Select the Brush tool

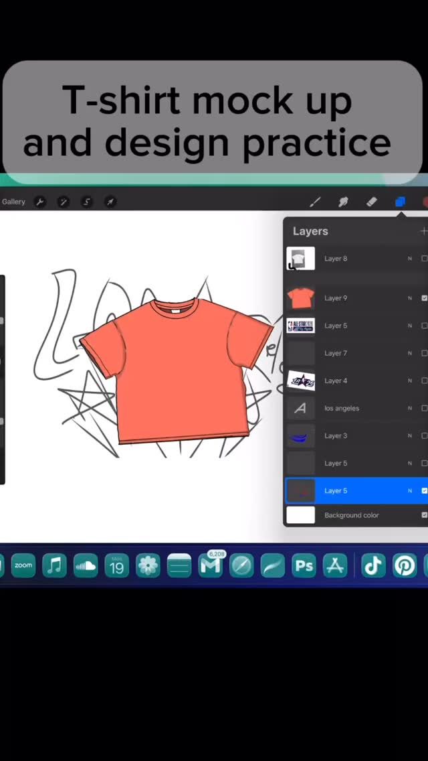(x=315, y=202)
